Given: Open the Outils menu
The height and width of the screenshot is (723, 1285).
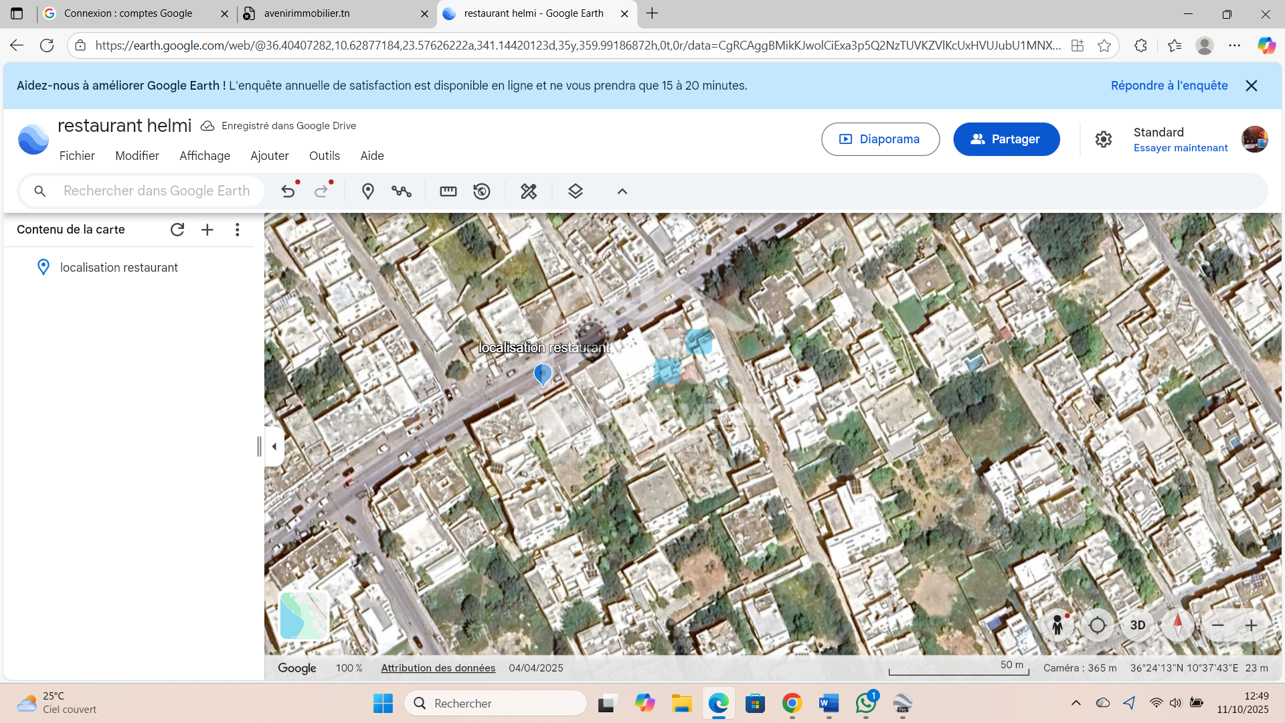Looking at the screenshot, I should tap(324, 156).
